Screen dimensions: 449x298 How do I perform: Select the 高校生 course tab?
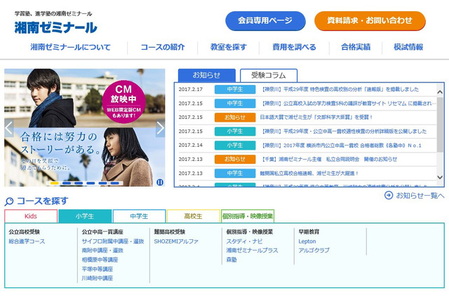click(194, 216)
